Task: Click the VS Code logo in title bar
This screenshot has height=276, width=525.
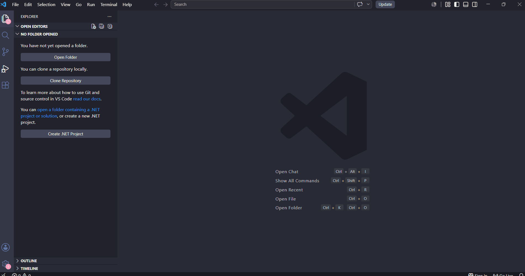Action: coord(4,4)
